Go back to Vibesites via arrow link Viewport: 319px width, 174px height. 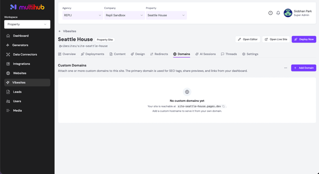point(67,31)
